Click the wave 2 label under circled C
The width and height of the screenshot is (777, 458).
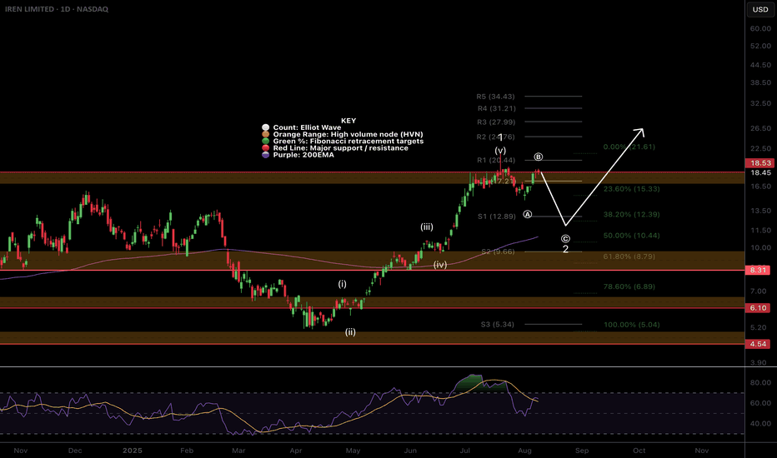565,249
